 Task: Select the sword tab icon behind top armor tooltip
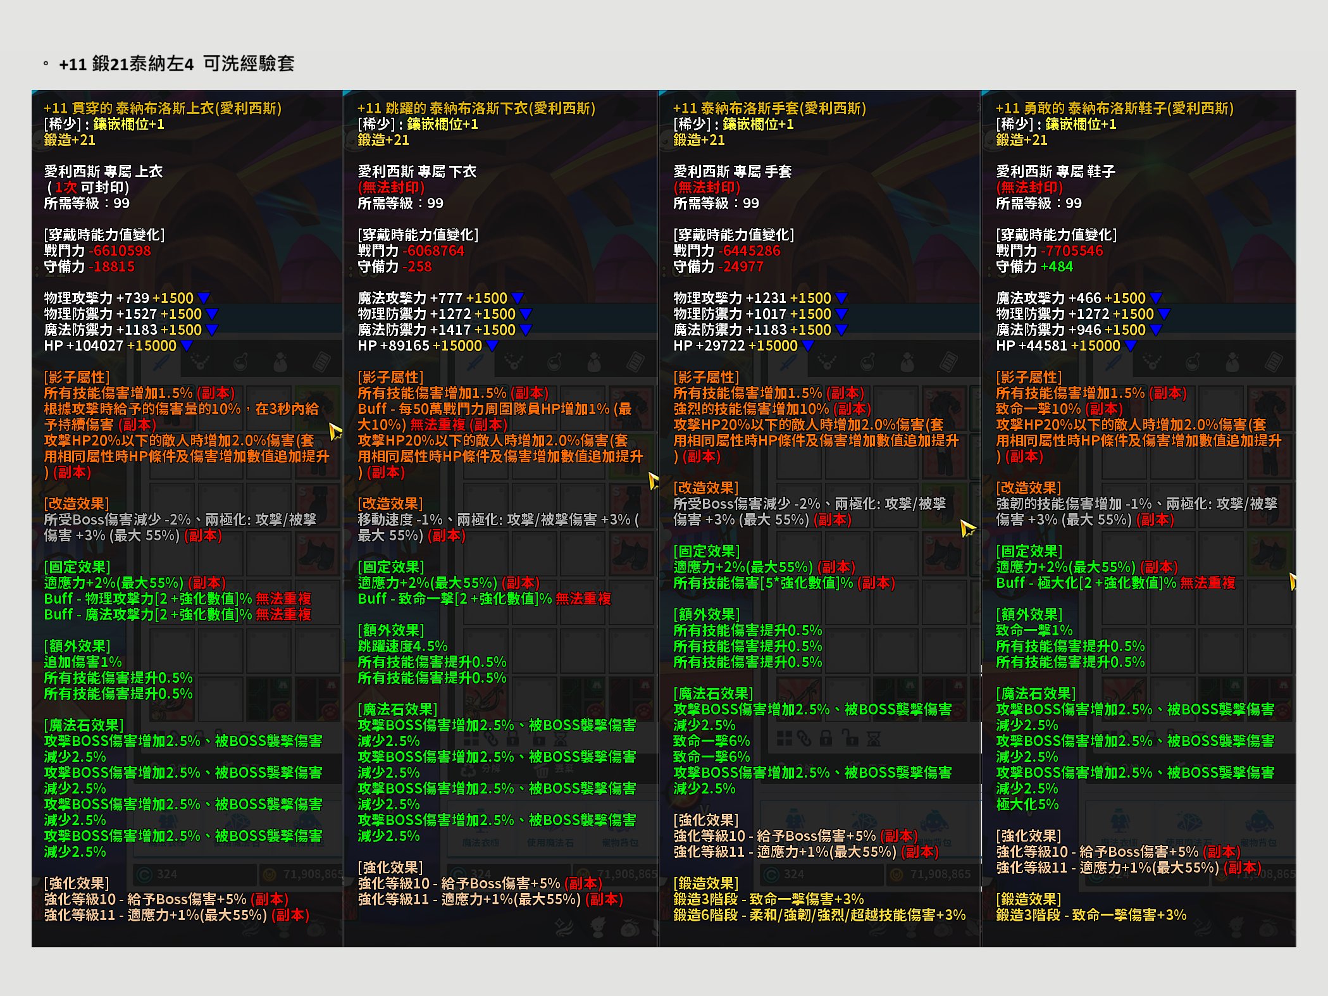click(161, 363)
